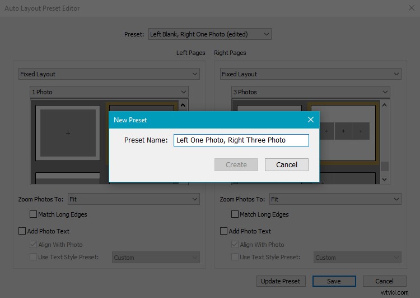The image size is (420, 298).
Task: Enable Right Pages Add Photo Text
Action: tap(223, 231)
